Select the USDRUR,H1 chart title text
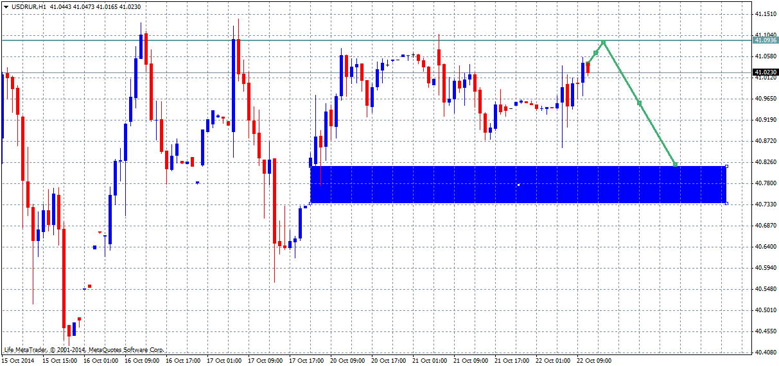779x366 pixels. coord(28,6)
